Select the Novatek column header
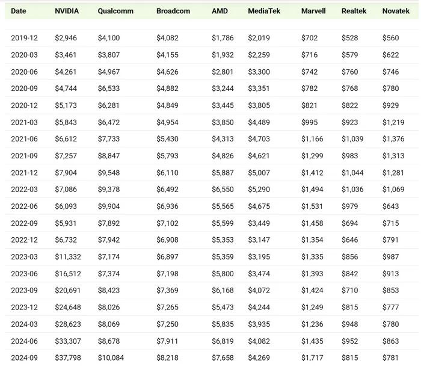The height and width of the screenshot is (372, 421). click(396, 11)
